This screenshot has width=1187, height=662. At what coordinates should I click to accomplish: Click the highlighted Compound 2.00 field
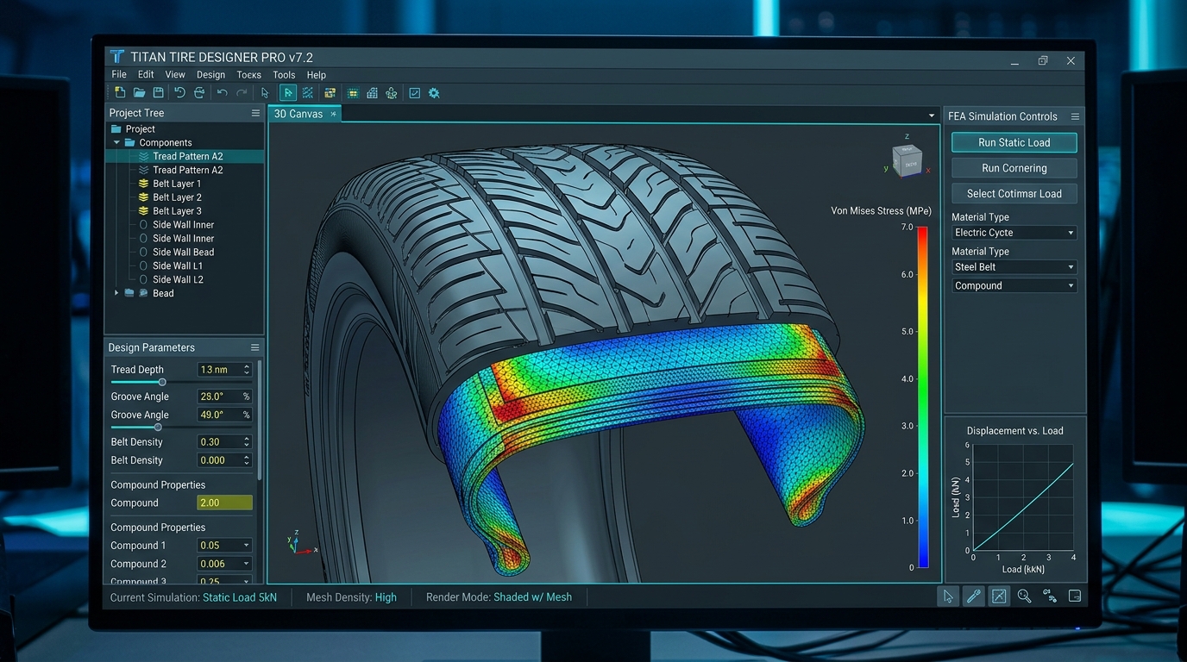point(224,503)
